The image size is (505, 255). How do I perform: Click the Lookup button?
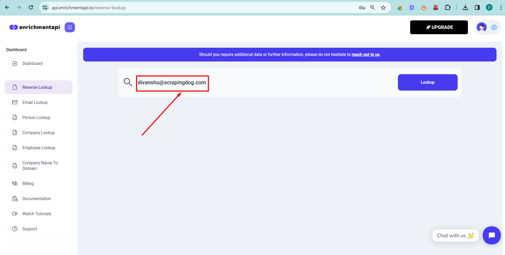point(427,82)
